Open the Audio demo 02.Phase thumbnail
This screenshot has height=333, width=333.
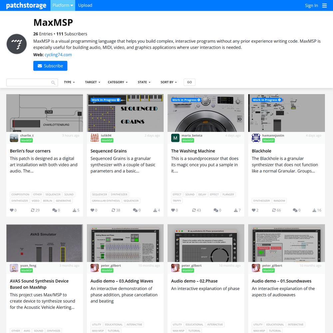[206, 243]
